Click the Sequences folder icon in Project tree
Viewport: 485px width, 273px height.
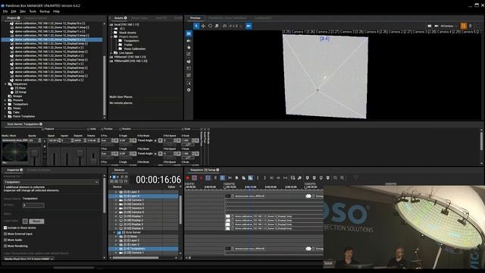click(10, 84)
